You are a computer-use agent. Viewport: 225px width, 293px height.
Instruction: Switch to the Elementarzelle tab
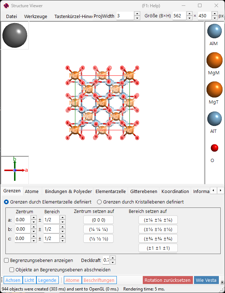point(111,191)
